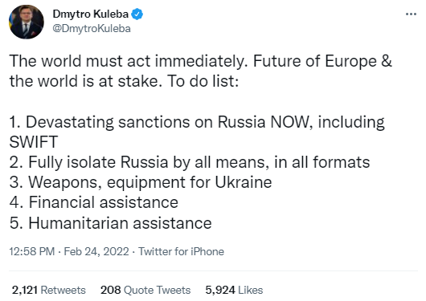Click the 12:58 PM timestamp
Viewport: 426px width, 301px height.
pos(32,251)
